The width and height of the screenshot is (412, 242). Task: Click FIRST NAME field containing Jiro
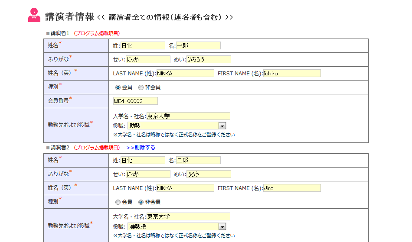292,188
